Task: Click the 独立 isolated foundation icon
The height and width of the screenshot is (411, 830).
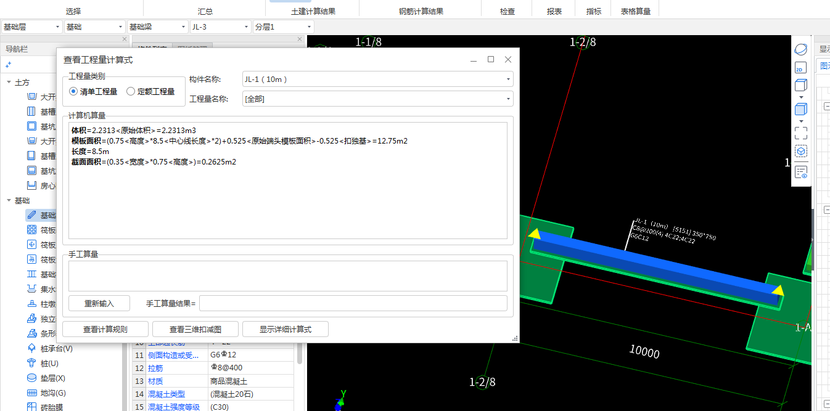Action: pos(32,319)
